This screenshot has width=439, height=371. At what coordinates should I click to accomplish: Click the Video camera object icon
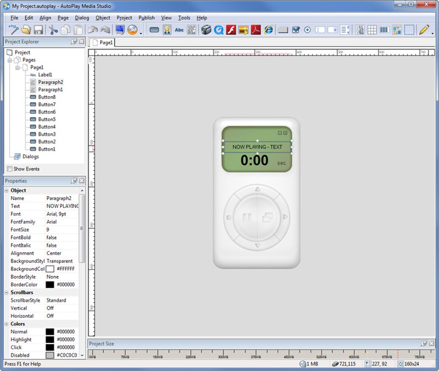point(206,30)
